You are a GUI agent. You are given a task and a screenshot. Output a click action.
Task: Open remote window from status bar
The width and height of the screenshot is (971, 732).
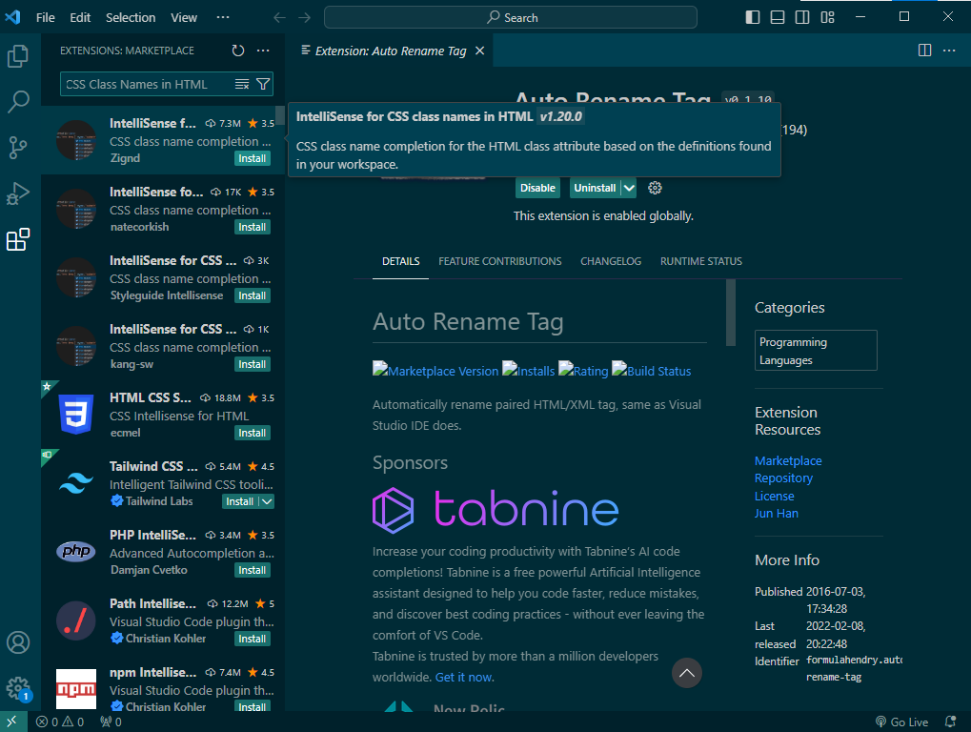[x=13, y=722]
